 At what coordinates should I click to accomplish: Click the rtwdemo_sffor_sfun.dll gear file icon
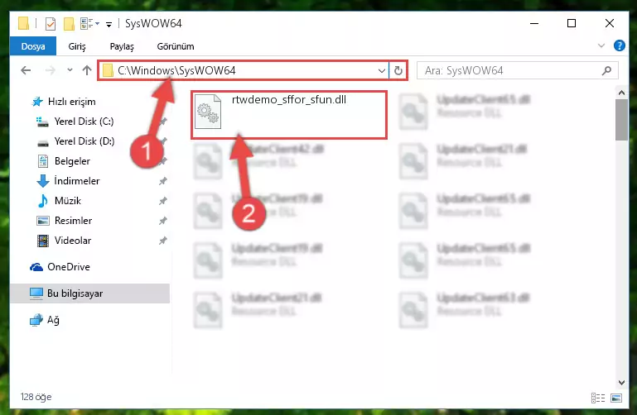[x=208, y=112]
